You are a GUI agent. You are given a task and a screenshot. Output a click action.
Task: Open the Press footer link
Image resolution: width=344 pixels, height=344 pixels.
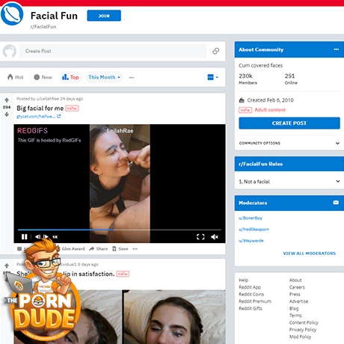click(295, 294)
